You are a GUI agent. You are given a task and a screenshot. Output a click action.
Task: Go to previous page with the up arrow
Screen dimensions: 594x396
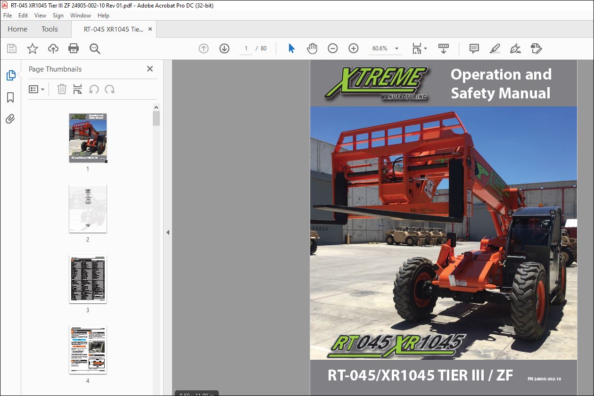click(204, 48)
